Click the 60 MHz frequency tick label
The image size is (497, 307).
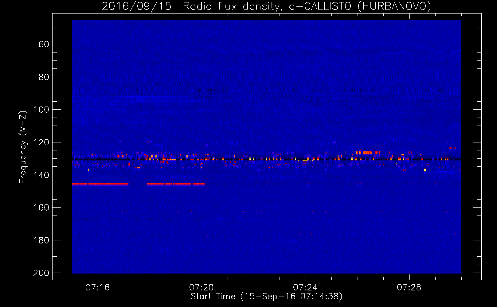pyautogui.click(x=44, y=44)
